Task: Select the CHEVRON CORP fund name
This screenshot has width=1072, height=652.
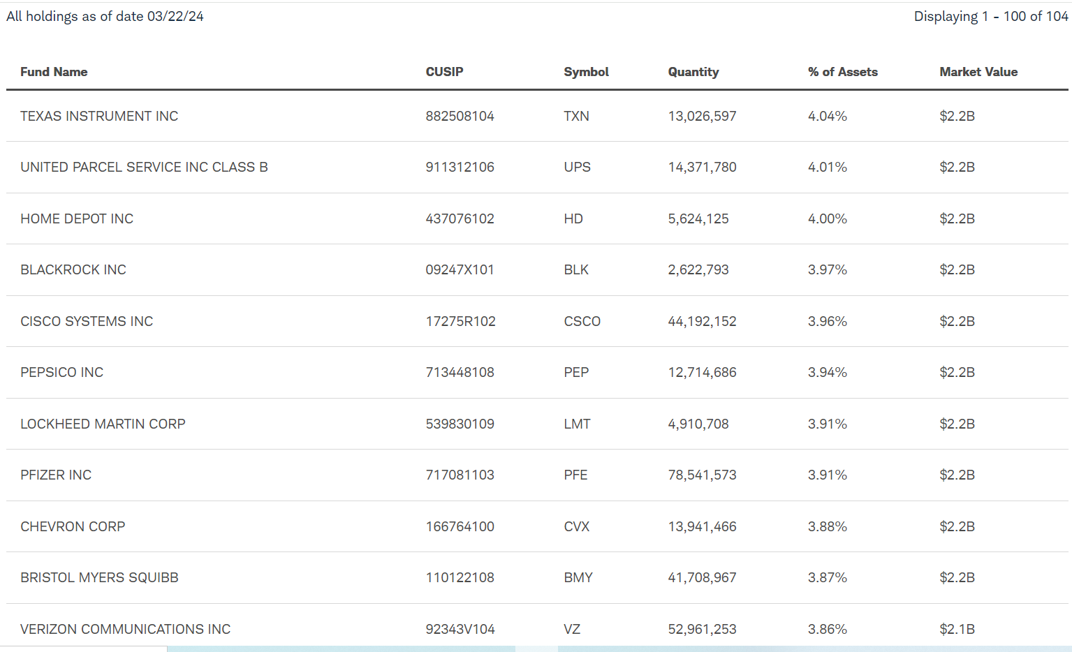Action: [73, 526]
